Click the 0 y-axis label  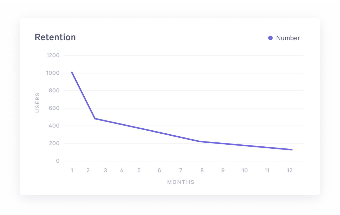[58, 161]
